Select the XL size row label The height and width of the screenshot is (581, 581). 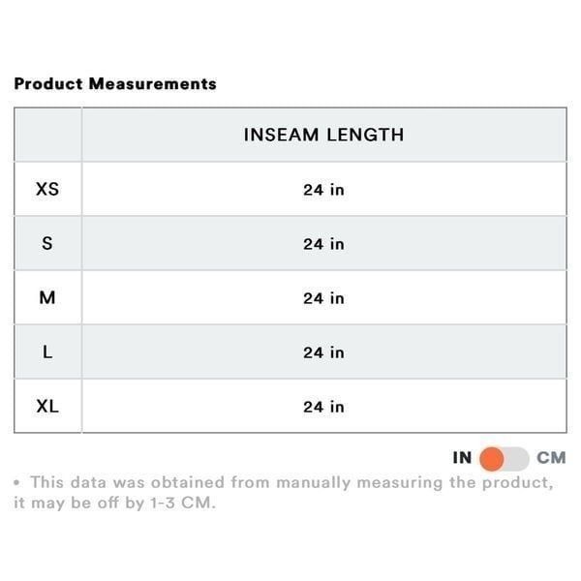(x=47, y=406)
